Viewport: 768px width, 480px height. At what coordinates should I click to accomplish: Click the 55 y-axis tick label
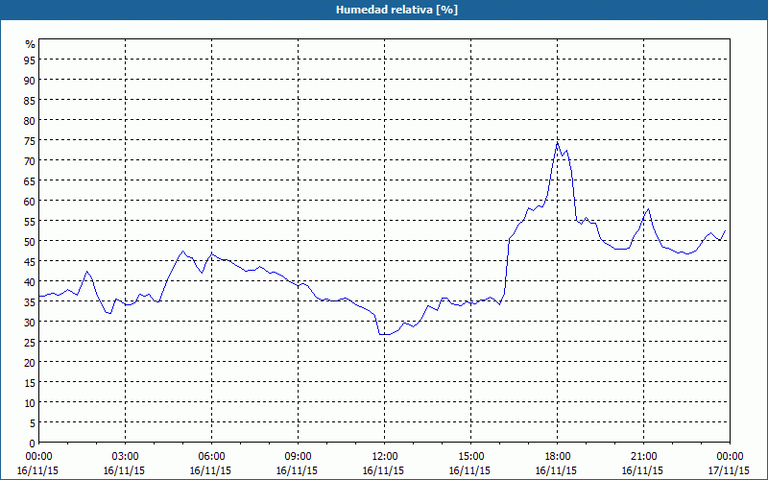point(30,221)
